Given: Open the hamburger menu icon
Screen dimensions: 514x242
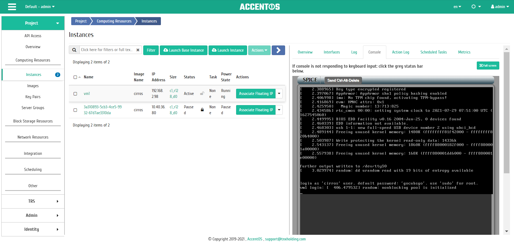Looking at the screenshot, I should pyautogui.click(x=12, y=7).
